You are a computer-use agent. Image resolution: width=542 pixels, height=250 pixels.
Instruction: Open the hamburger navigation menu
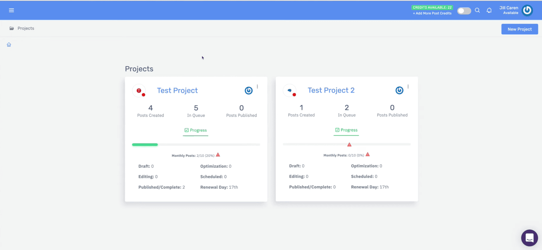point(11,10)
